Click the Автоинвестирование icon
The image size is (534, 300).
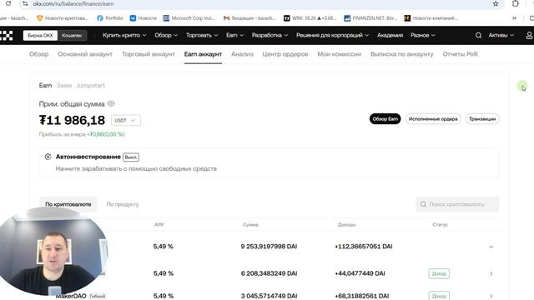pyautogui.click(x=48, y=157)
